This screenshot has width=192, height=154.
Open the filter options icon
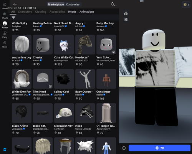[13, 17]
